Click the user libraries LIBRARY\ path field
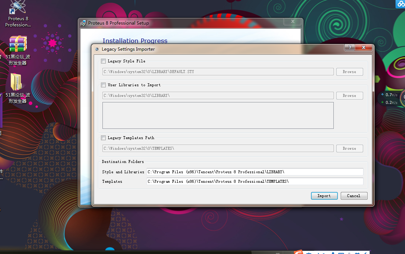 218,95
